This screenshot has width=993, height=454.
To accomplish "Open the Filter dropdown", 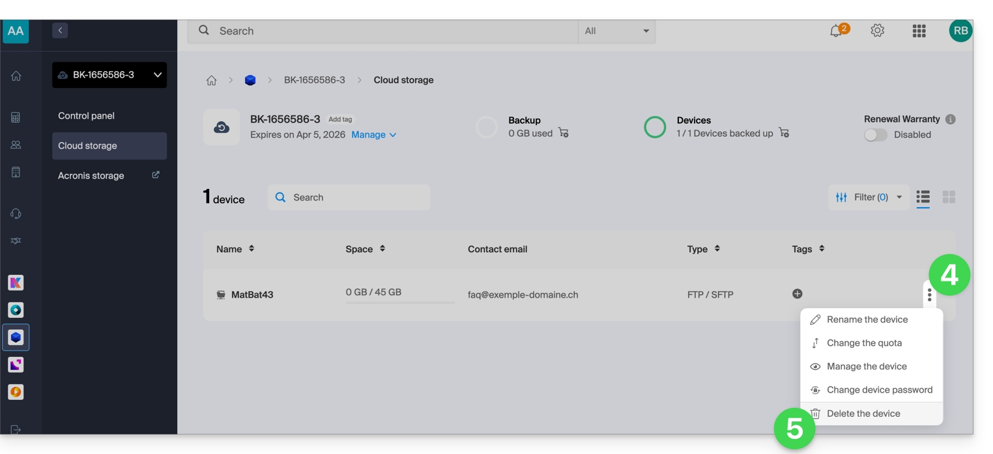I will [870, 197].
